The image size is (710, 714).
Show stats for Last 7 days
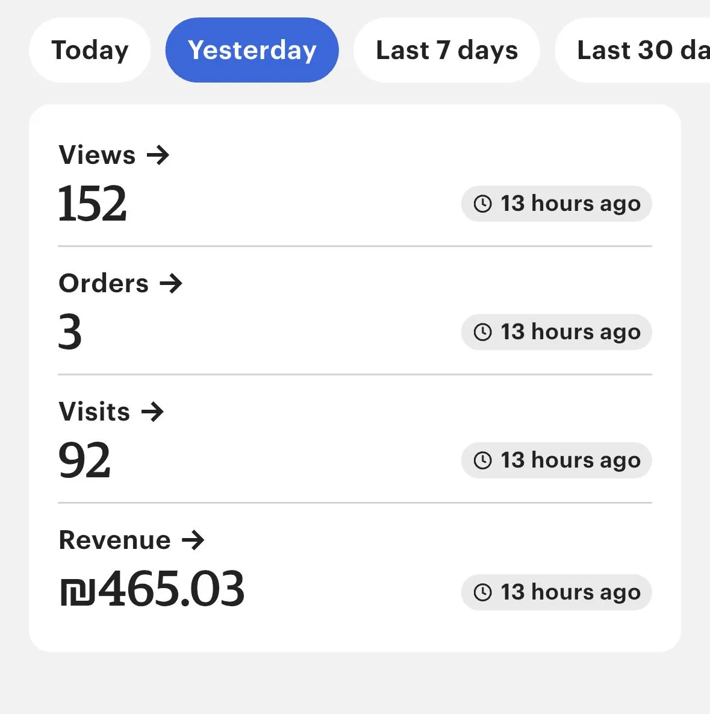point(446,50)
